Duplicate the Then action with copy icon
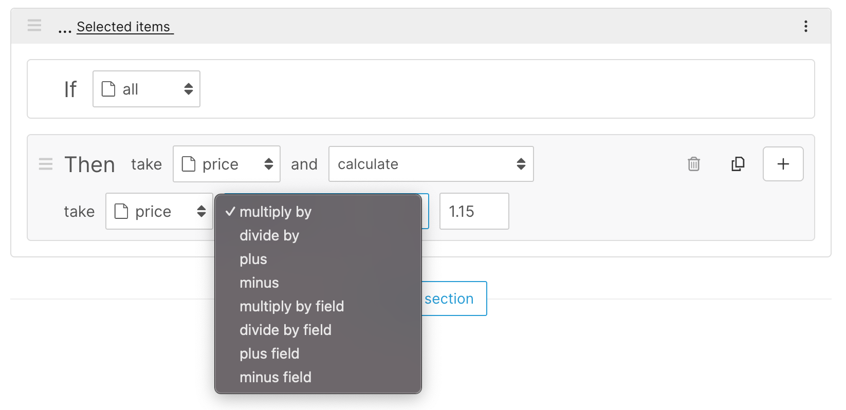 click(738, 164)
